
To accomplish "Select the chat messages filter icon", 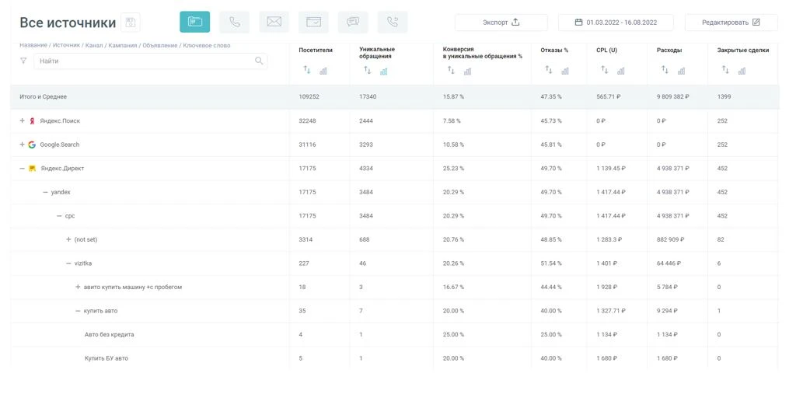I will coord(353,23).
